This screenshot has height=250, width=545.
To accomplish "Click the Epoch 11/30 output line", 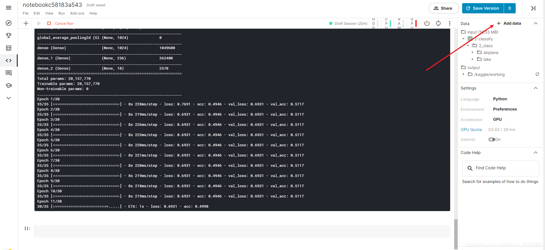I will [x=50, y=201].
